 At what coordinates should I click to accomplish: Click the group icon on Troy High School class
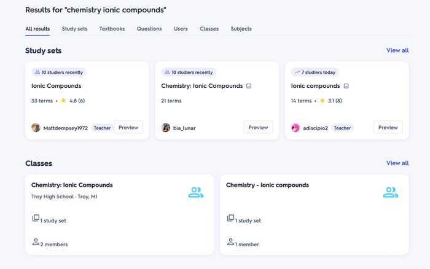point(196,192)
